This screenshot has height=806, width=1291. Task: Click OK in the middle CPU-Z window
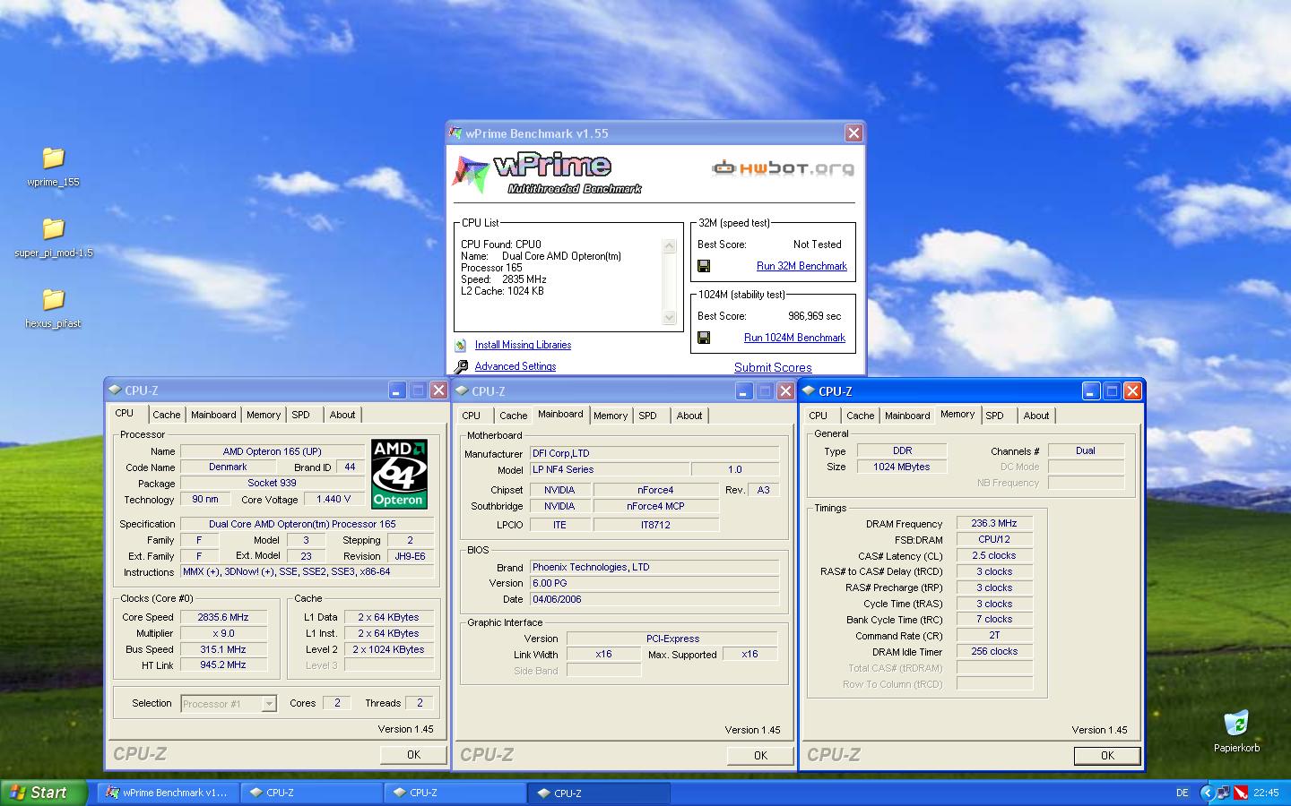(760, 756)
